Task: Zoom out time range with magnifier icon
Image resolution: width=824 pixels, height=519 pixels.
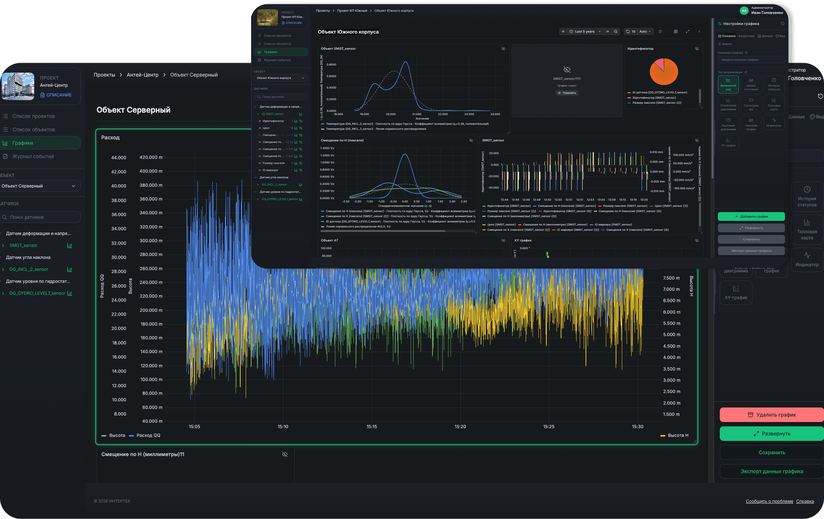Action: pos(616,31)
